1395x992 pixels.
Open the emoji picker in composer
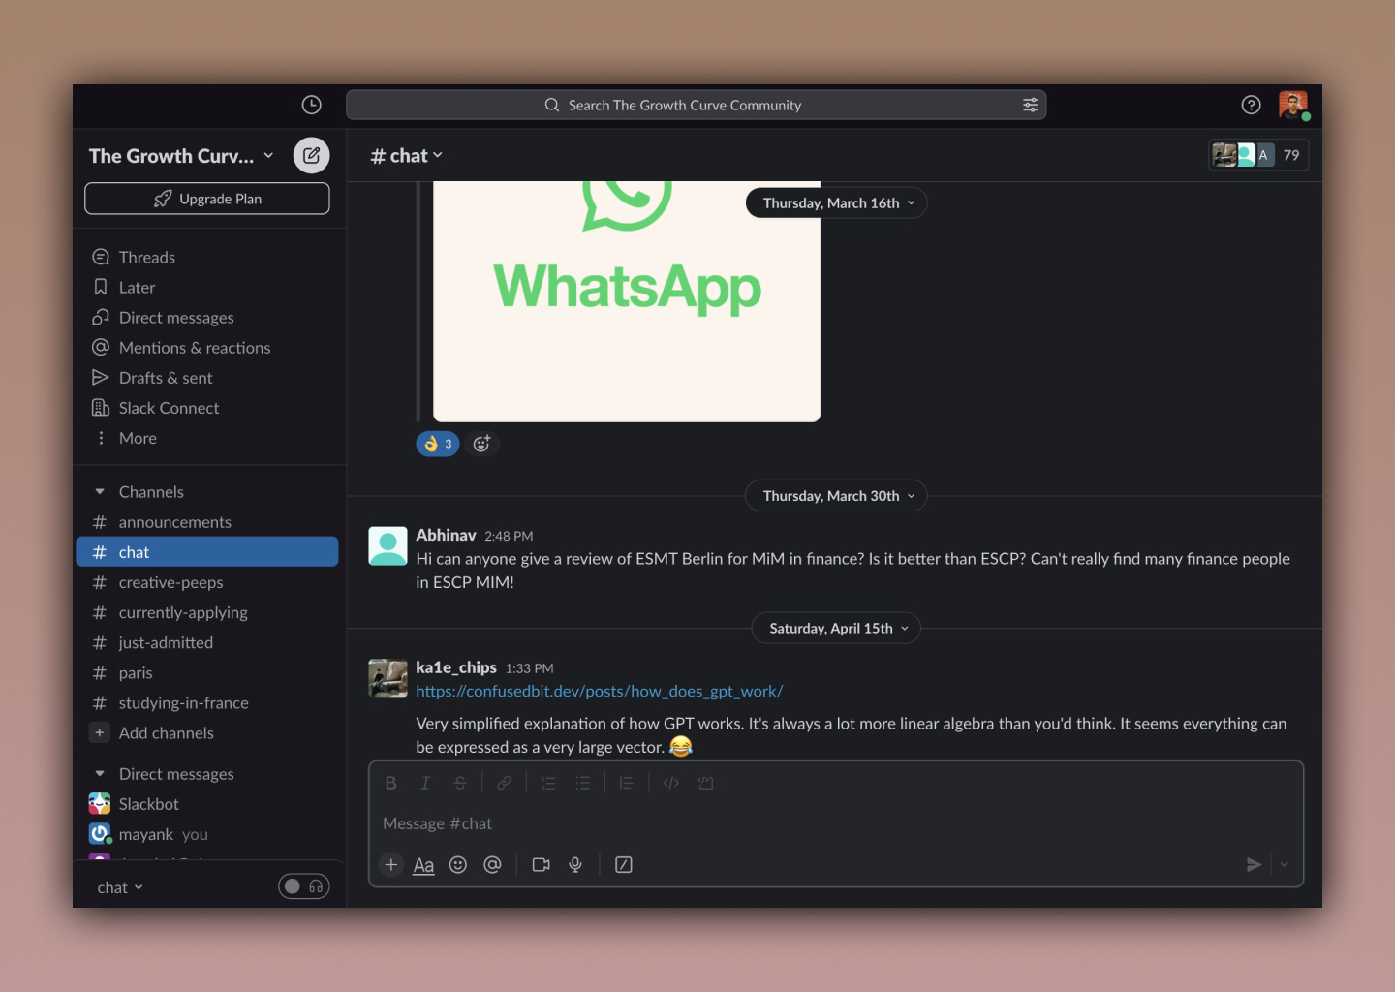coord(458,865)
